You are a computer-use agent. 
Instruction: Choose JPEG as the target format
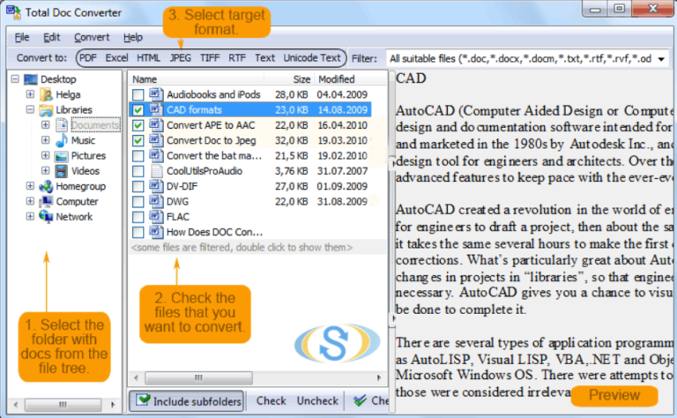(x=181, y=58)
